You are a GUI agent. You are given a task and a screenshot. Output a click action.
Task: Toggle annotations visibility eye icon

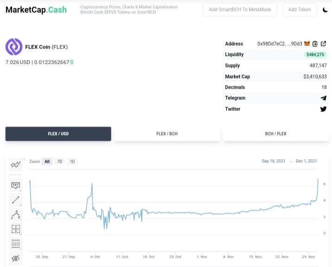16,258
